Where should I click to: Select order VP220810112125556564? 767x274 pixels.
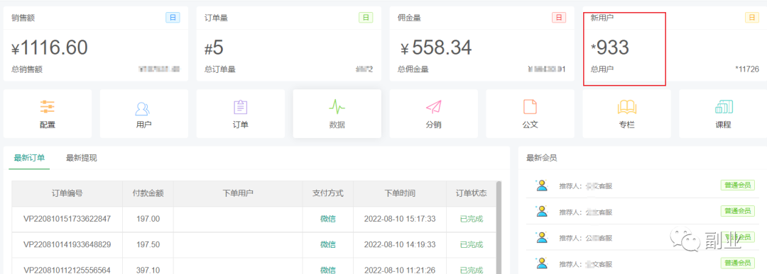tap(67, 270)
